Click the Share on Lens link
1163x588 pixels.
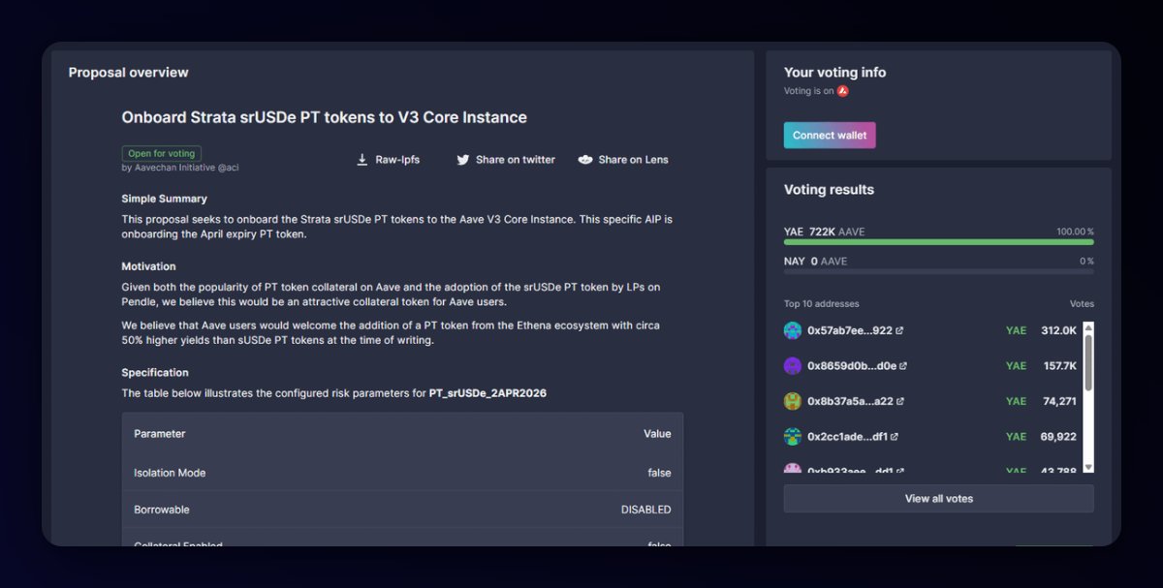pyautogui.click(x=623, y=160)
